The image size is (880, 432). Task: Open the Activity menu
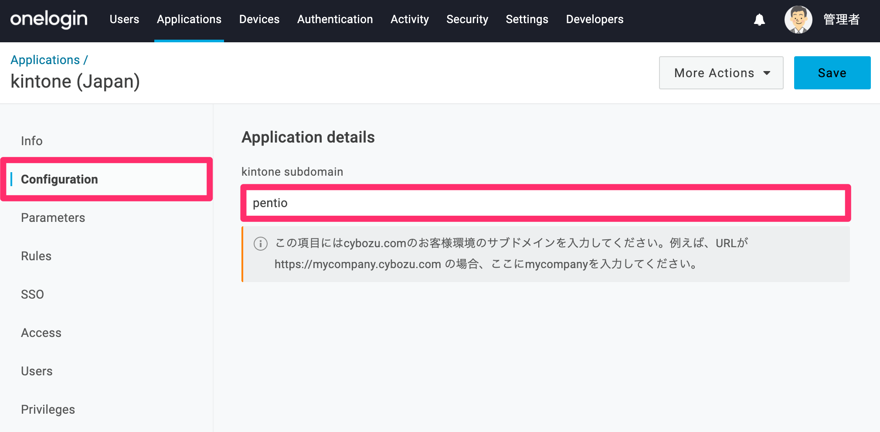pyautogui.click(x=410, y=20)
